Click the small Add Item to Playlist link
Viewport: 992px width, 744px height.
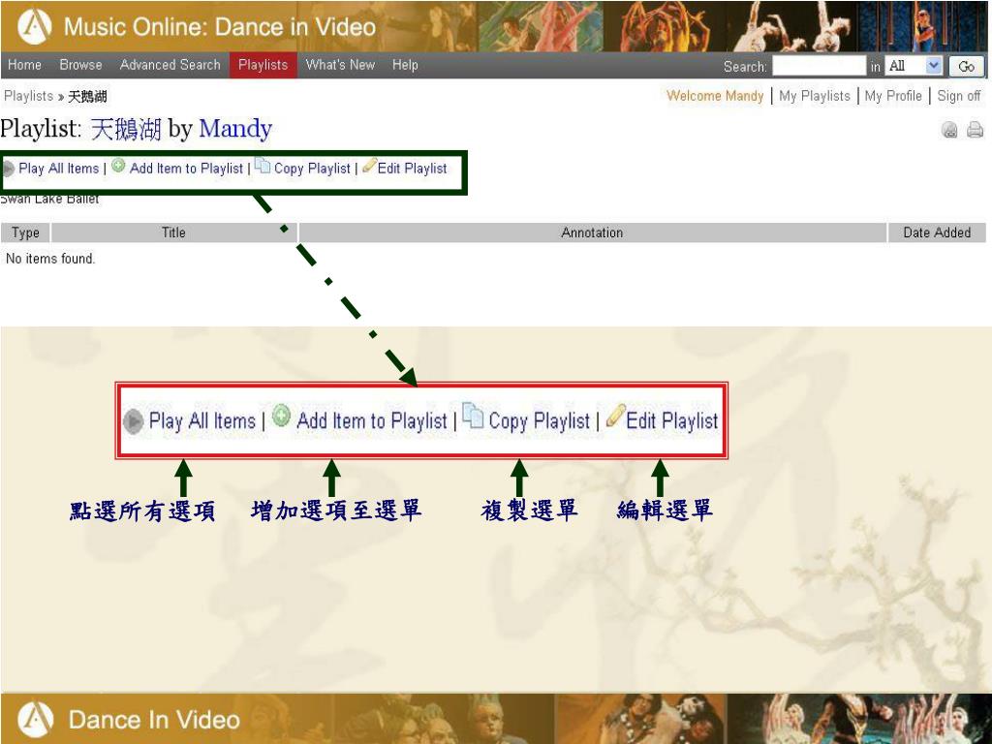[x=187, y=169]
